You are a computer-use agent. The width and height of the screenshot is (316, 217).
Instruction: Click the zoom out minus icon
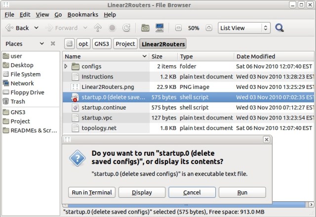[x=178, y=28]
